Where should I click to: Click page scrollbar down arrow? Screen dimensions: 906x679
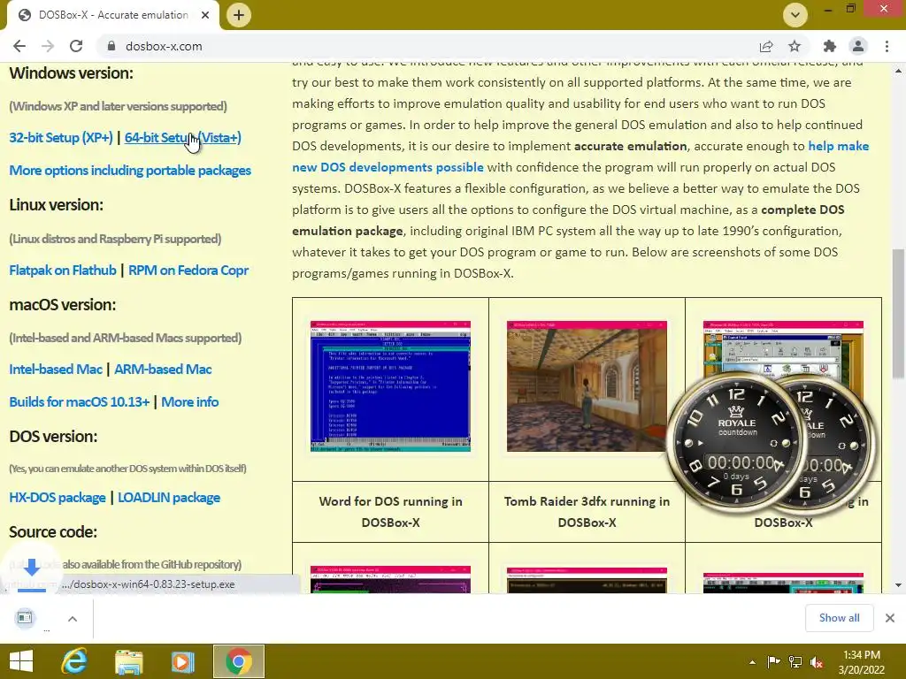899,585
